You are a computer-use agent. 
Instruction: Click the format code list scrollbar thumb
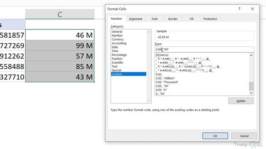pos(251,86)
